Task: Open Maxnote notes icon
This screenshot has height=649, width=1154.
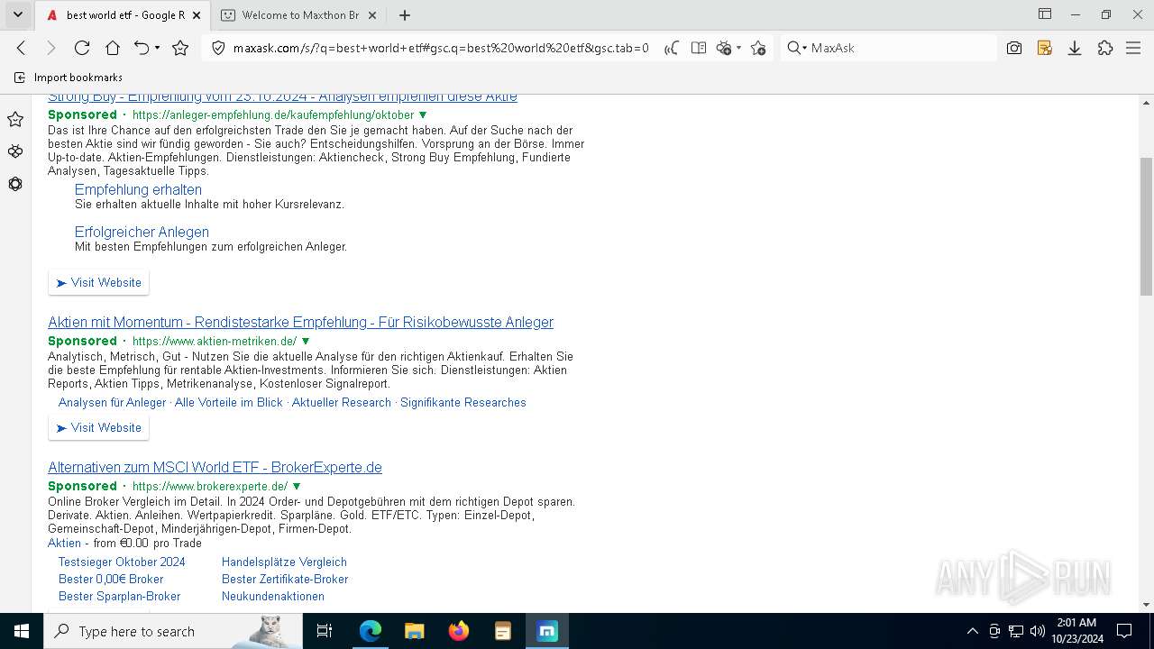Action: 1045,48
